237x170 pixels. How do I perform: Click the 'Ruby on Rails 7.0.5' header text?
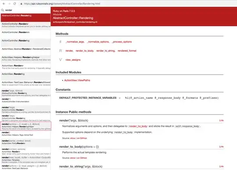64,11
